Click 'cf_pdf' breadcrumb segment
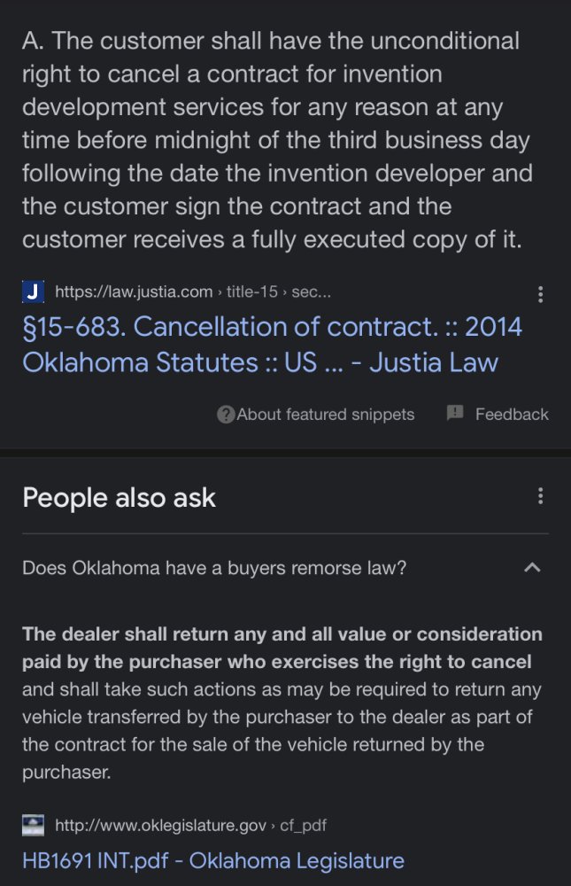Viewport: 571px width, 886px height. click(304, 826)
